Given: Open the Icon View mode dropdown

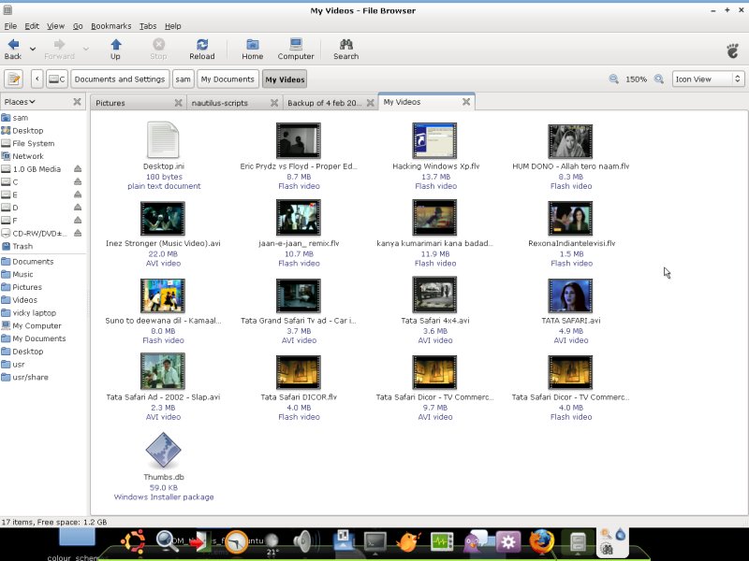Looking at the screenshot, I should (708, 79).
